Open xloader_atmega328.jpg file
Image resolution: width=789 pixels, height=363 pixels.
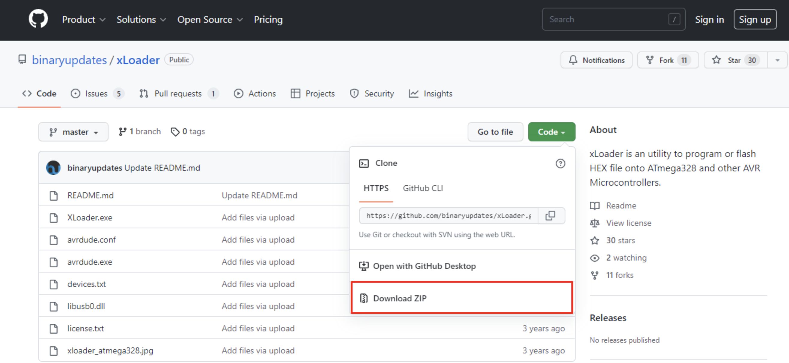point(110,350)
